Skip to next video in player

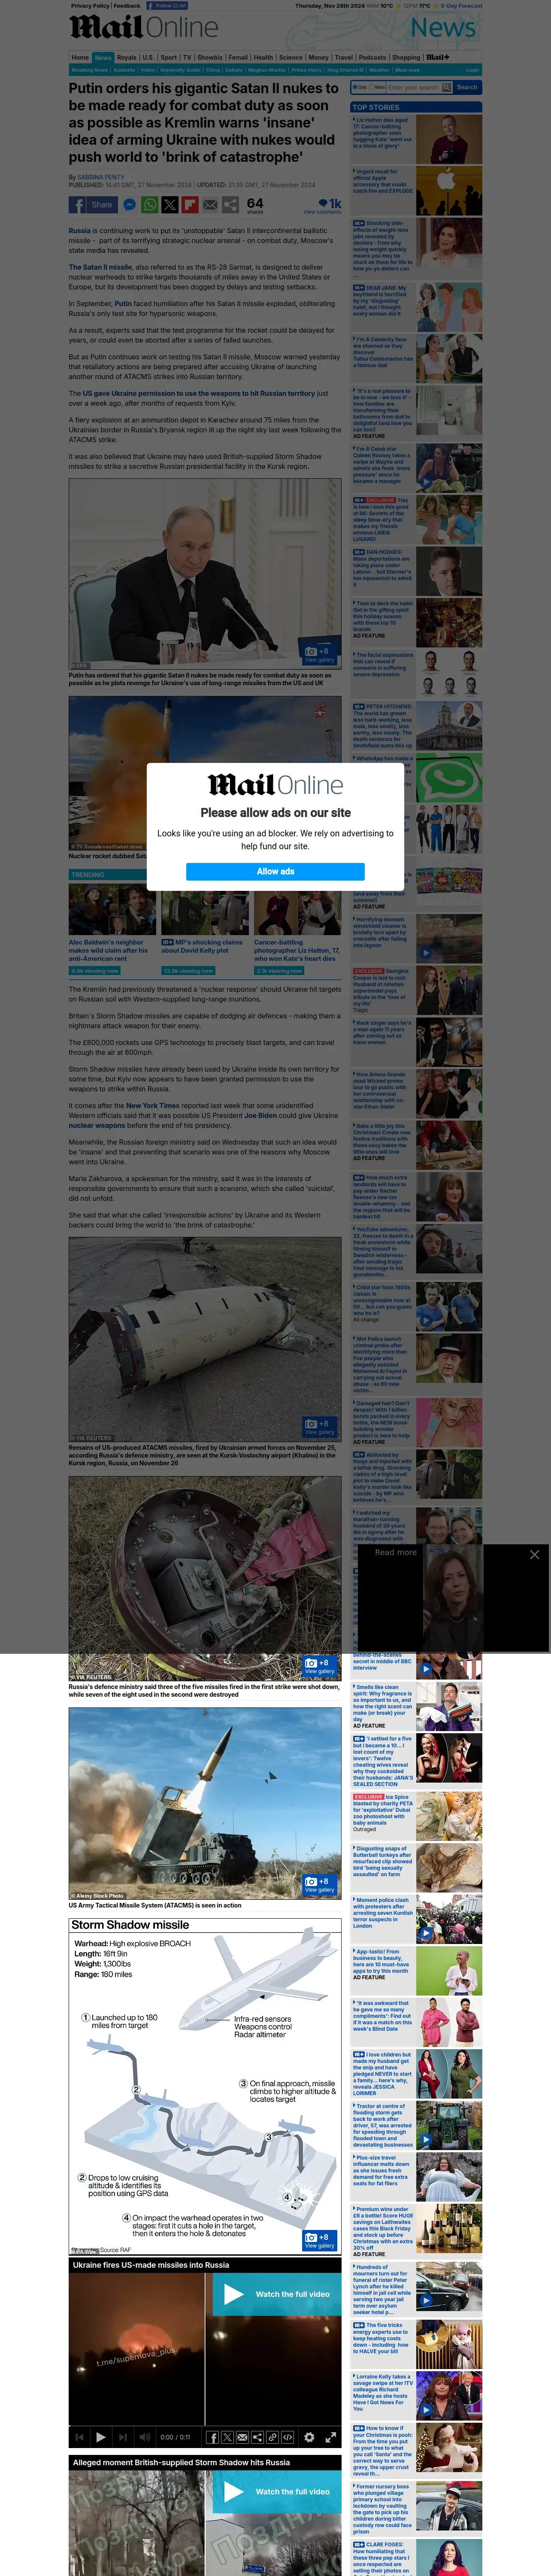(123, 2437)
